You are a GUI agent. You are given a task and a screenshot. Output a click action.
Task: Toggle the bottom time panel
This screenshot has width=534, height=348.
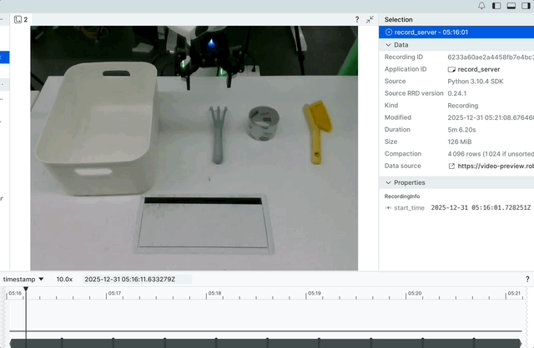511,6
